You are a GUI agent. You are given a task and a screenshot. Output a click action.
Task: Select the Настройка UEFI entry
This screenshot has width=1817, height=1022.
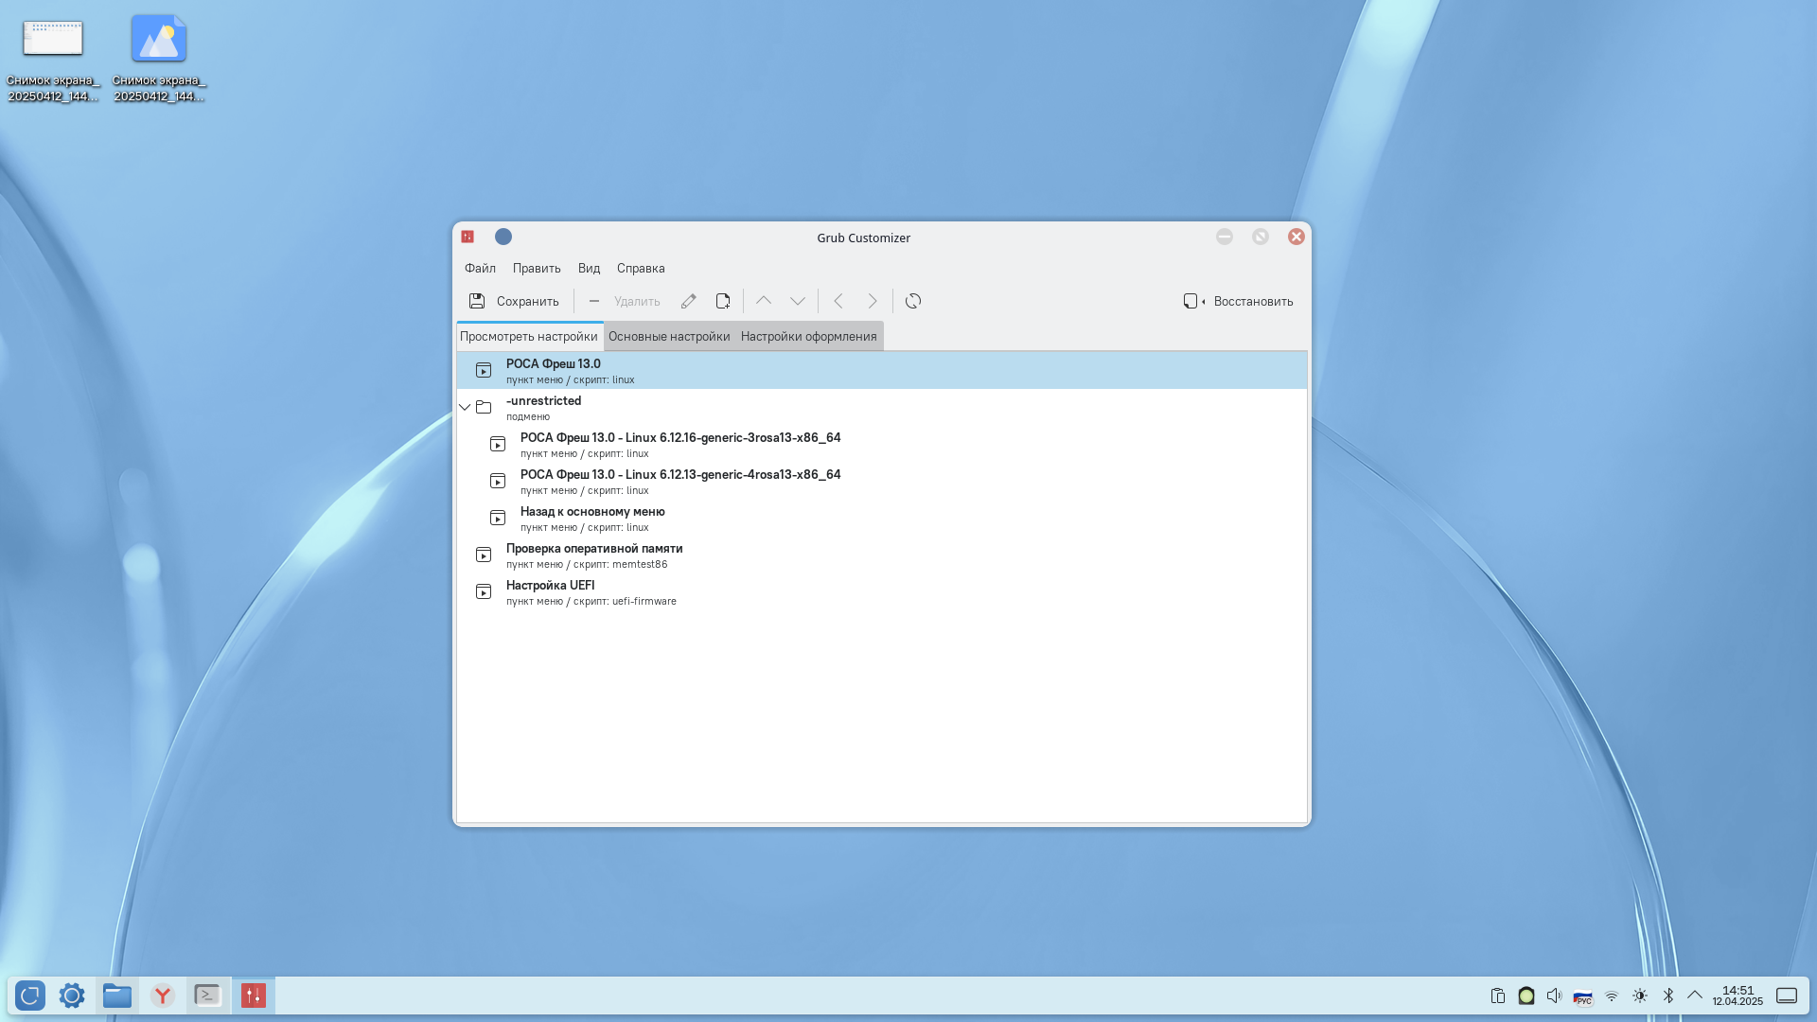(551, 591)
